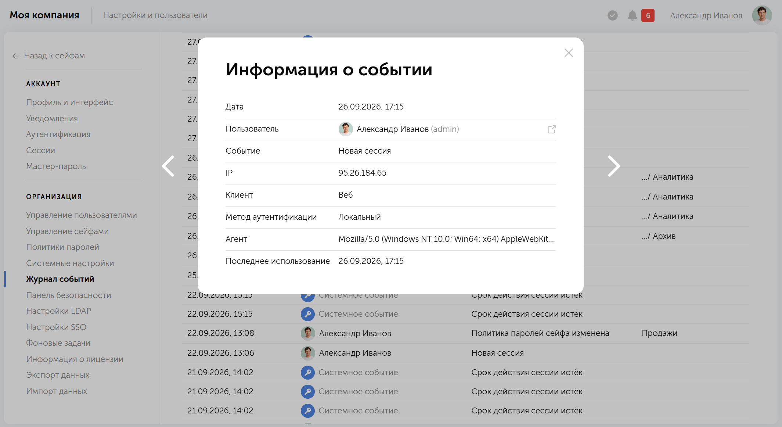Open Настройки SSO
The height and width of the screenshot is (427, 782).
[x=56, y=327]
